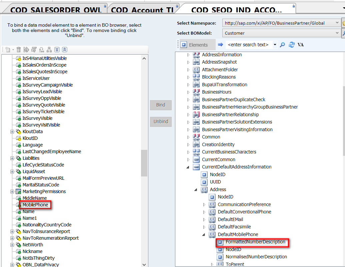Image resolution: width=345 pixels, height=267 pixels.
Task: Expand the NavToInsuranceReport node
Action: (12, 232)
